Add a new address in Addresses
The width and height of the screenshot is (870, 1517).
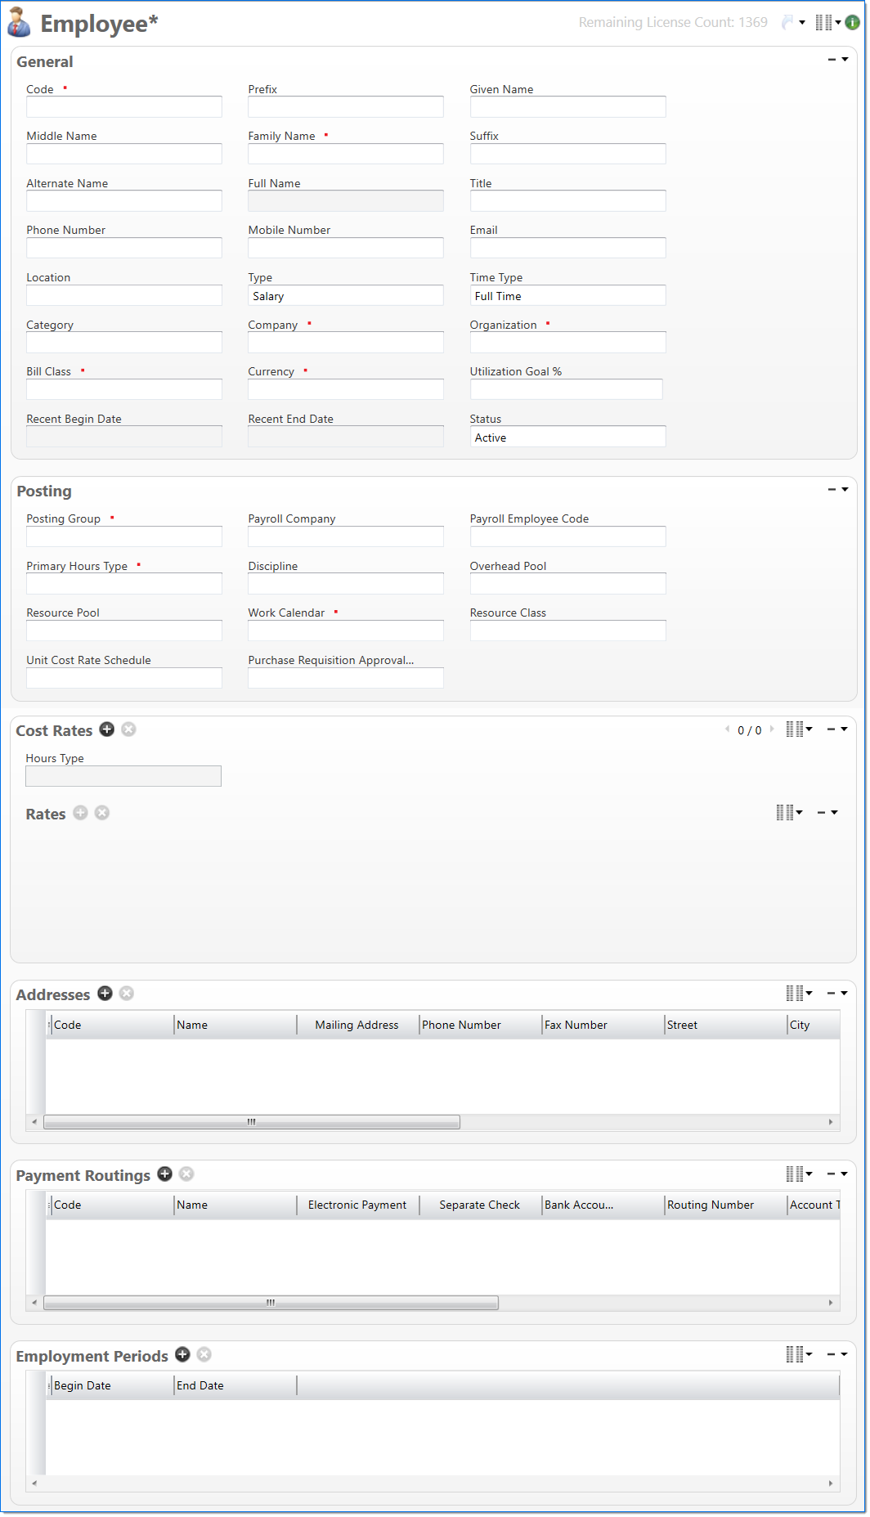(x=105, y=993)
